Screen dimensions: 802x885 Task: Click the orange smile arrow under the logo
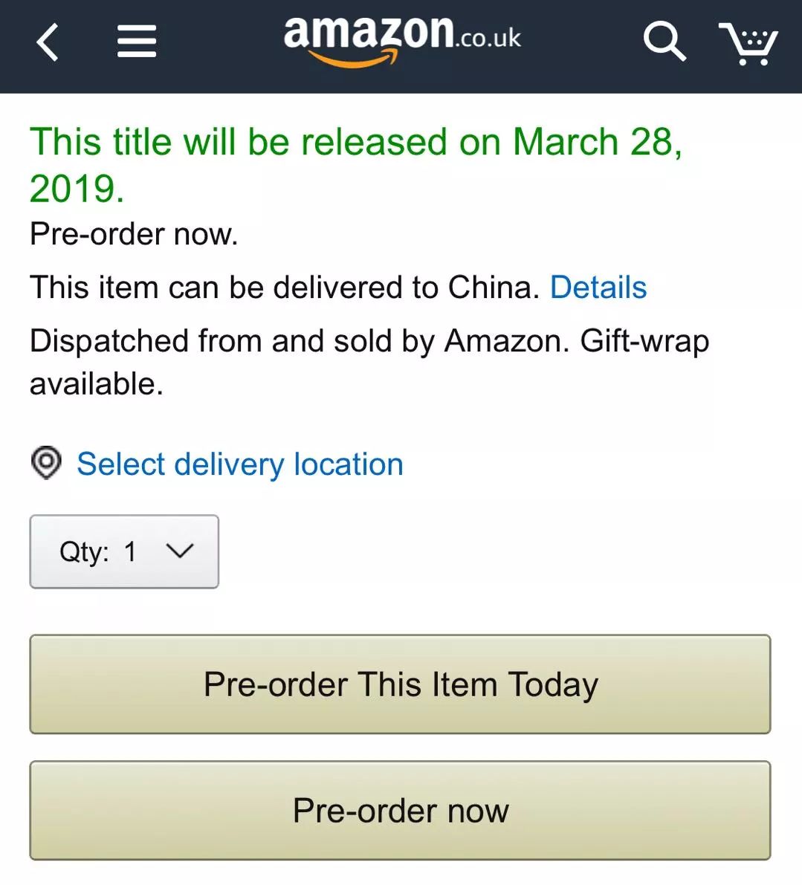[351, 59]
